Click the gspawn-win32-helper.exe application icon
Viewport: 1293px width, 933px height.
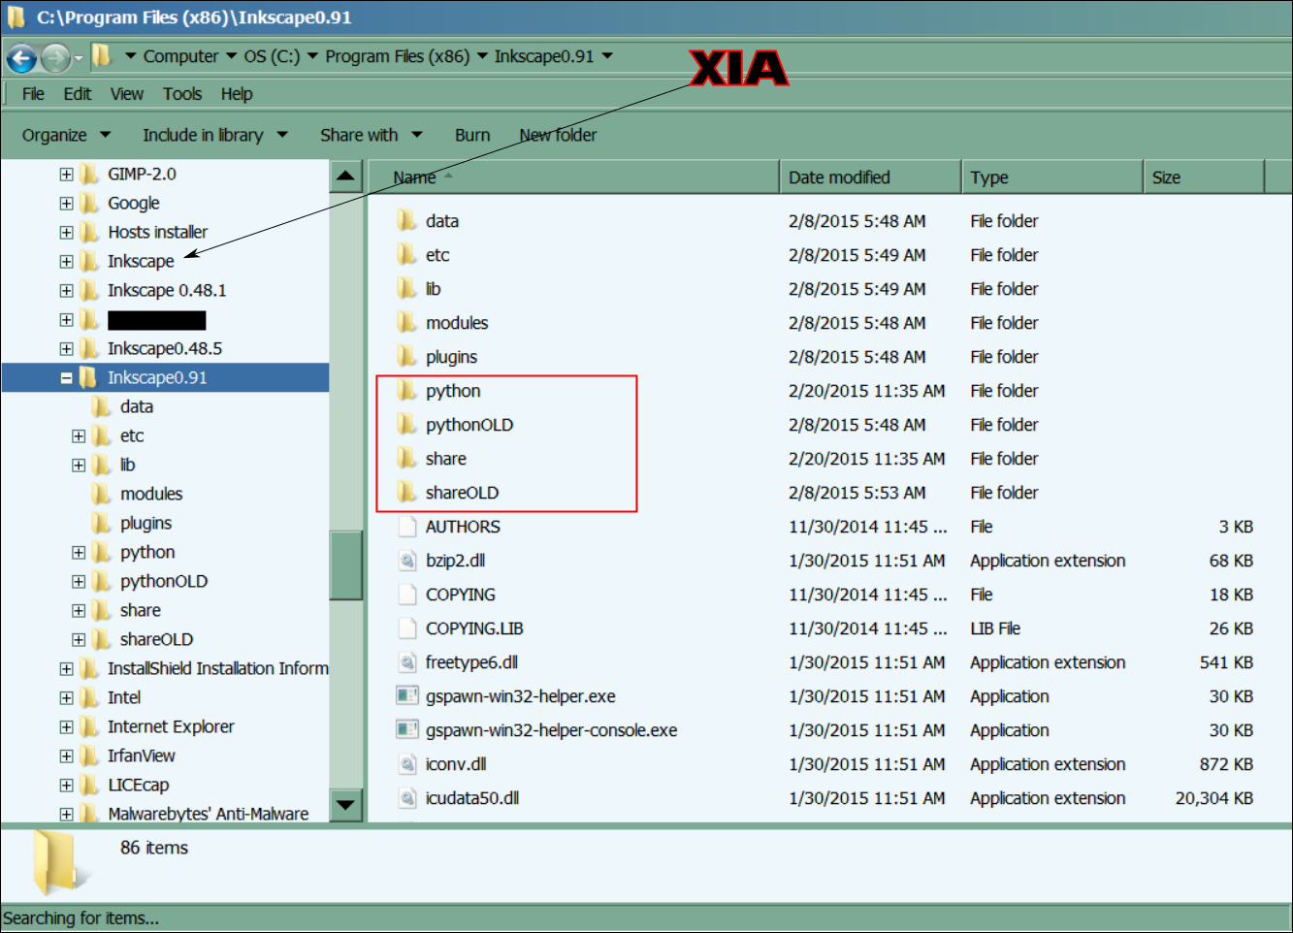click(407, 696)
